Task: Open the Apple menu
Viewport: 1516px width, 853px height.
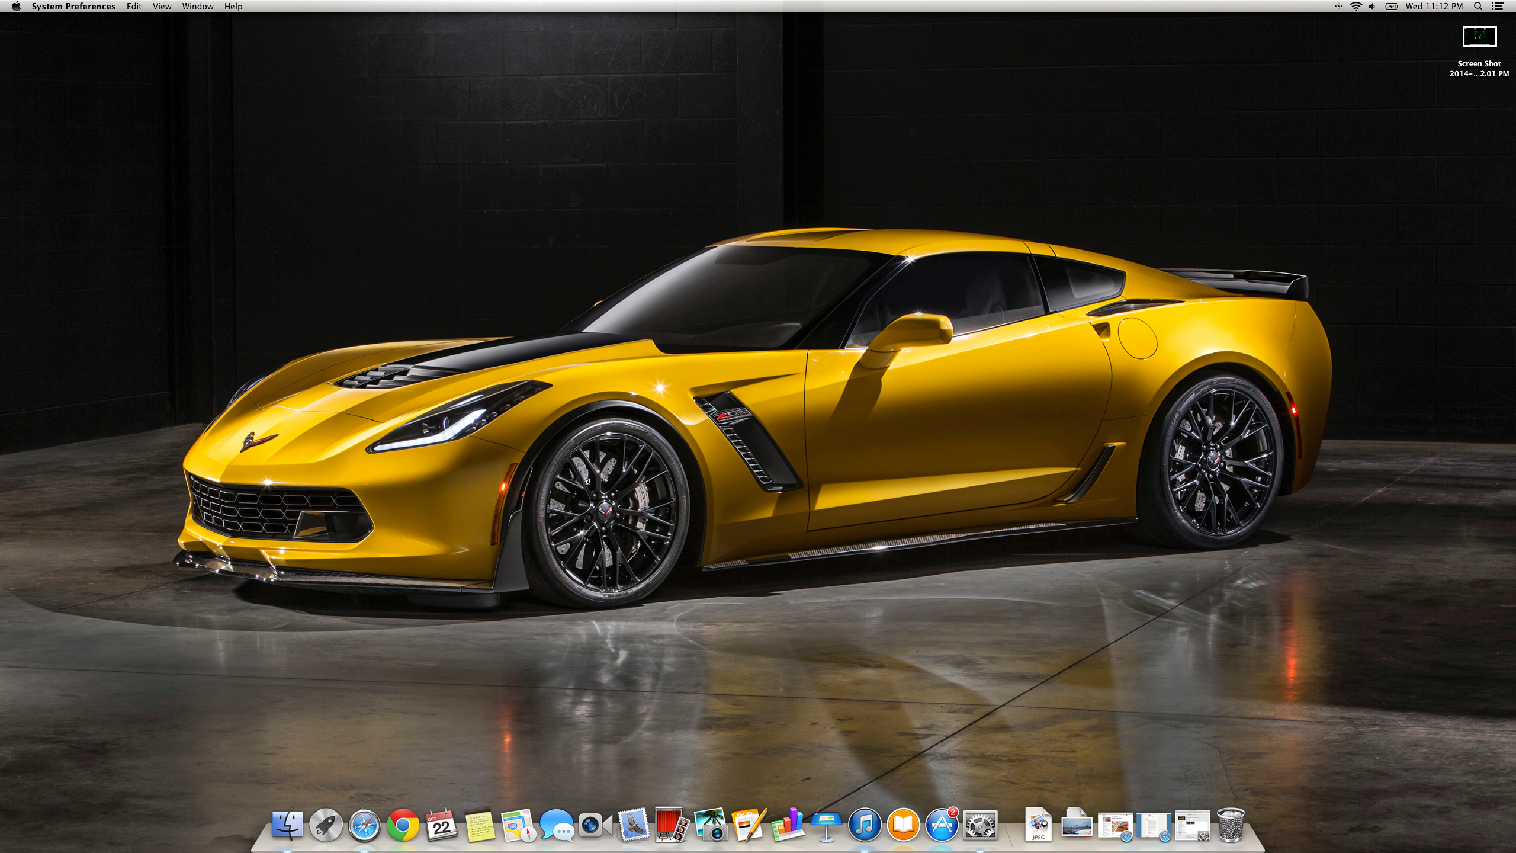Action: [16, 7]
